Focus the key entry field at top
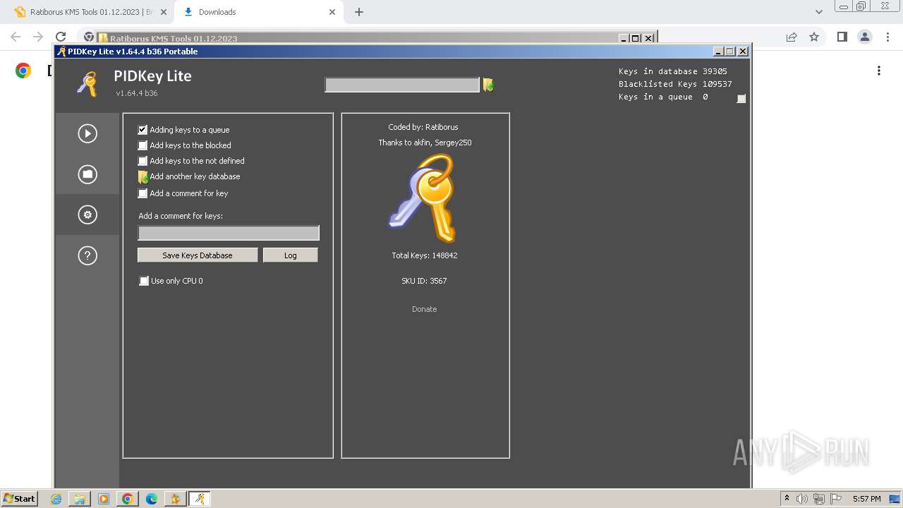 [x=402, y=85]
